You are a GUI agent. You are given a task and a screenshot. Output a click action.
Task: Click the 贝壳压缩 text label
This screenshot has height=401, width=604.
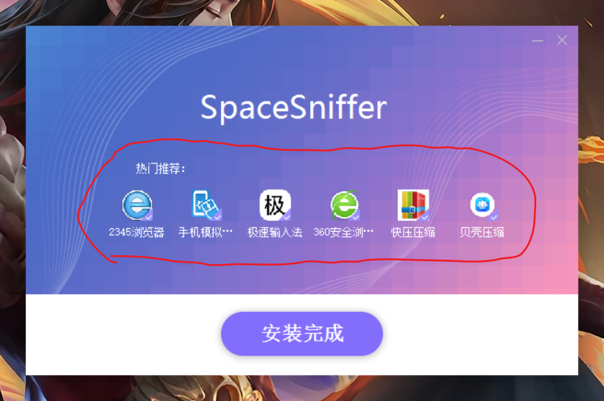(482, 232)
